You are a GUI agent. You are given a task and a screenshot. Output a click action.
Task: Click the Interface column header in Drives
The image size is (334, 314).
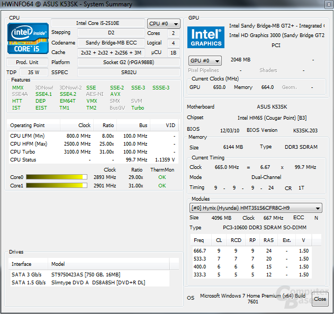coord(28,264)
